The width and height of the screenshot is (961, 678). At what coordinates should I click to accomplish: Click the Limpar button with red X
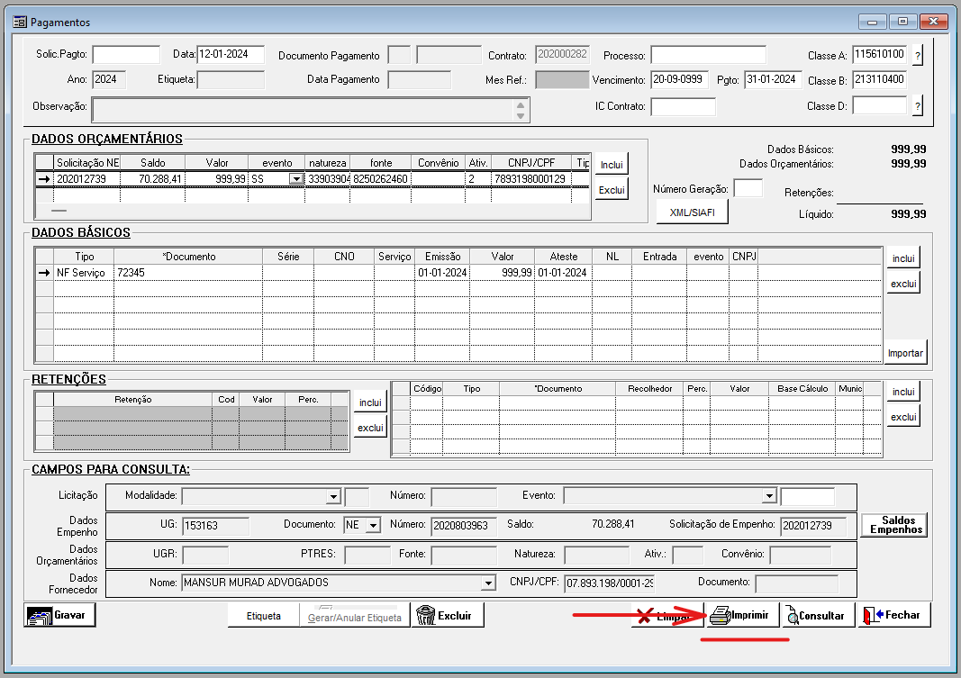pos(666,617)
